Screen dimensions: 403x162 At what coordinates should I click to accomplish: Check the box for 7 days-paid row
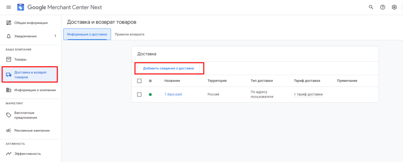click(x=139, y=94)
